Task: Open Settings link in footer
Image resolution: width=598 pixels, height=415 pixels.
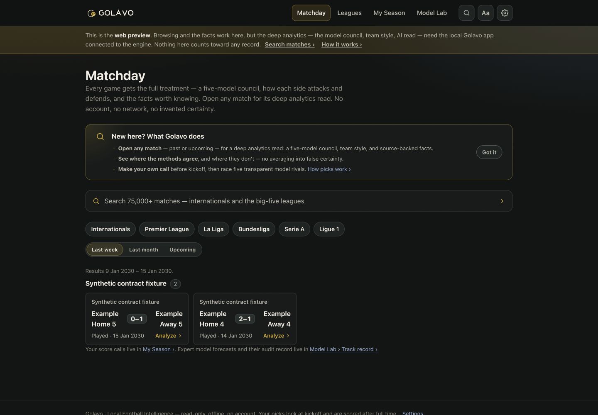Action: [x=413, y=413]
